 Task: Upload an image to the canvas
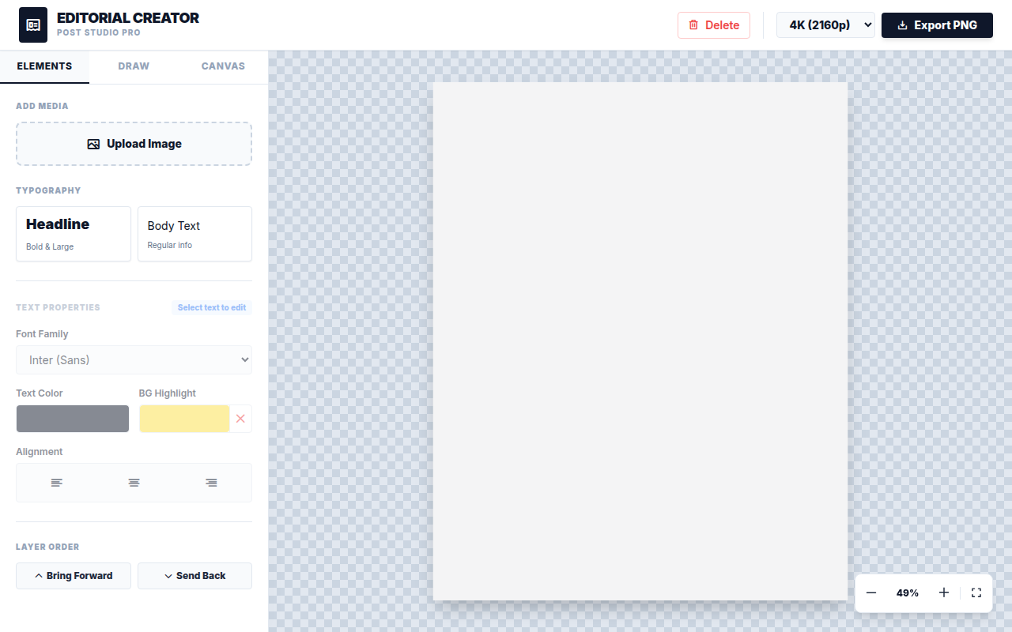click(x=134, y=144)
